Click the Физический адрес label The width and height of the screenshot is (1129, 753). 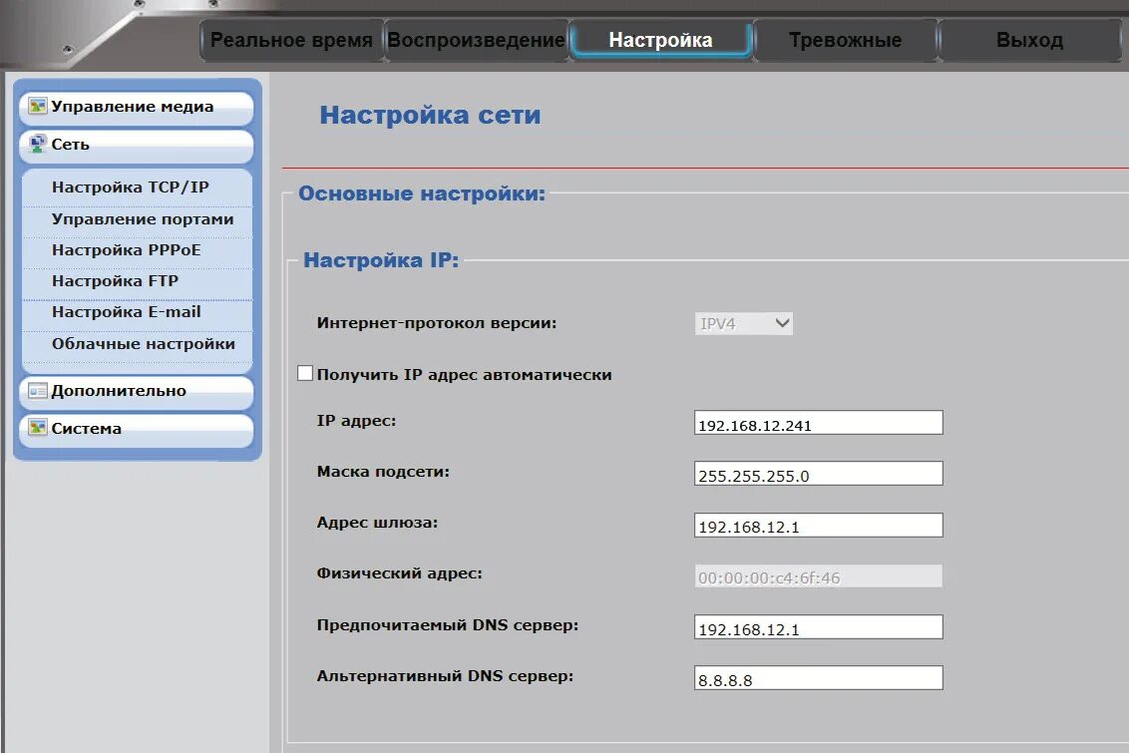(x=400, y=573)
